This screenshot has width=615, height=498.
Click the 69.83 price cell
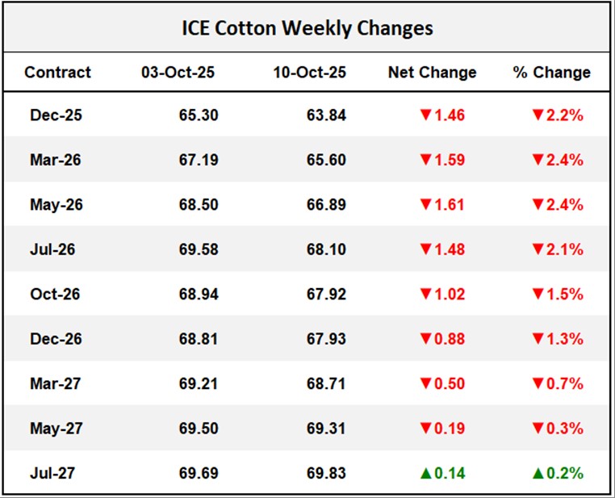click(326, 473)
